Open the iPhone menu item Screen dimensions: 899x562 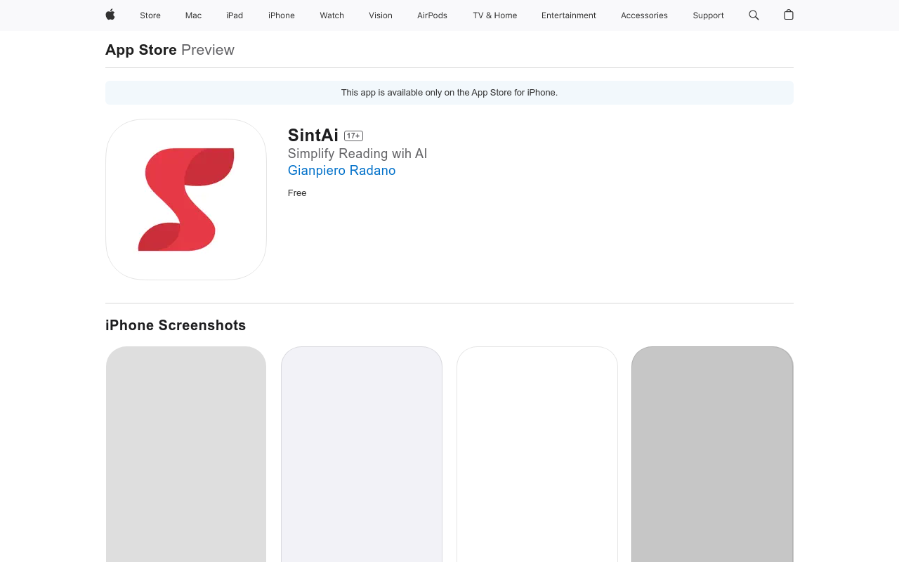282,15
